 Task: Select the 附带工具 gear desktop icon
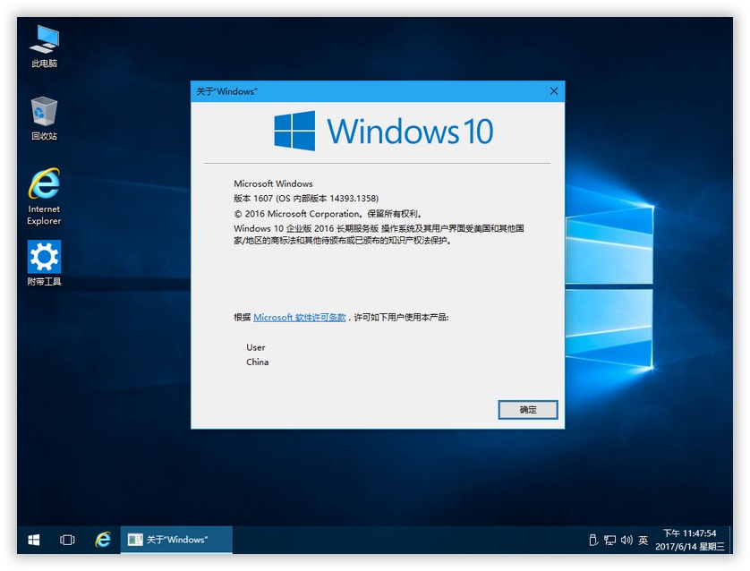pyautogui.click(x=44, y=263)
